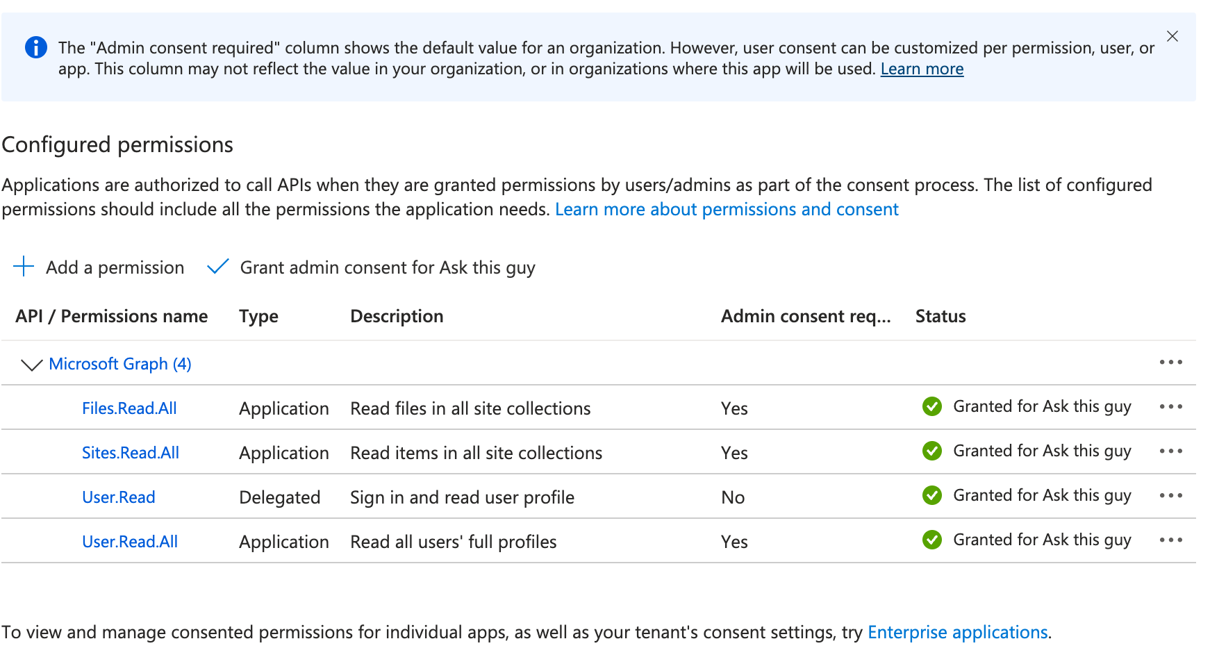
Task: Open the ellipsis menu on the Files.Read.All row
Action: (x=1171, y=406)
